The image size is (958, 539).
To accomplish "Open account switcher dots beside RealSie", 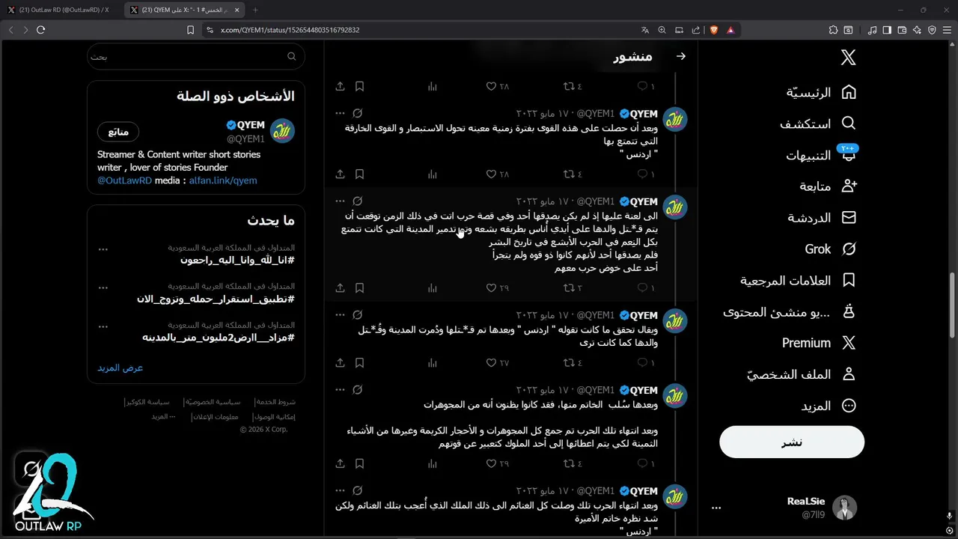I will point(716,508).
